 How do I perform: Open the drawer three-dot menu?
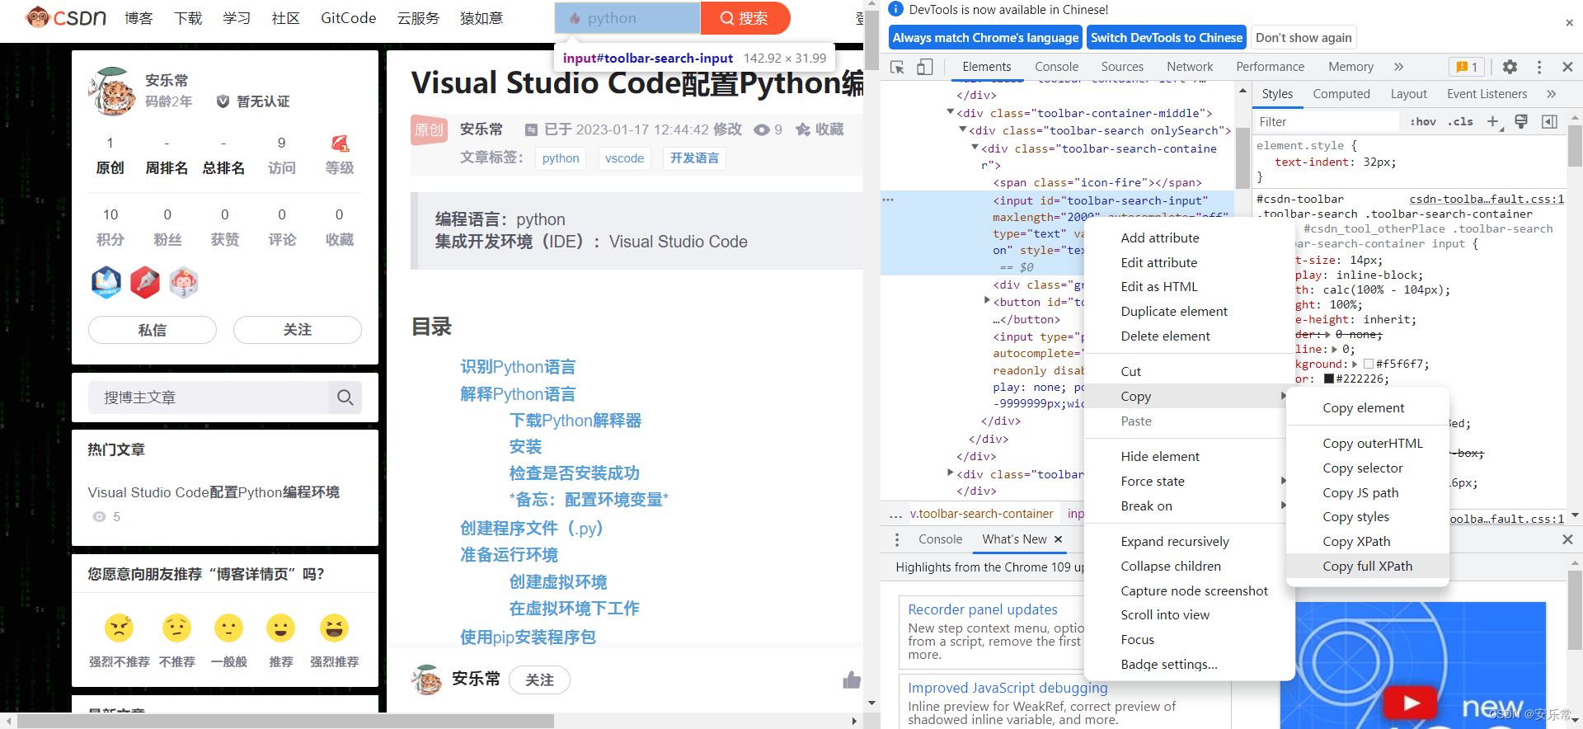pyautogui.click(x=897, y=539)
